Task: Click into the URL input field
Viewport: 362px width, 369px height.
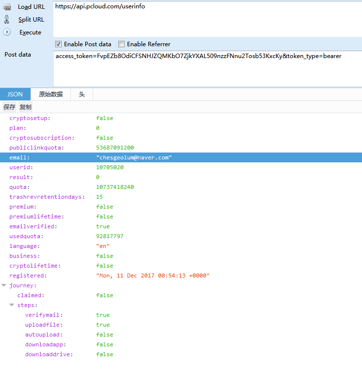Action: coord(207,18)
